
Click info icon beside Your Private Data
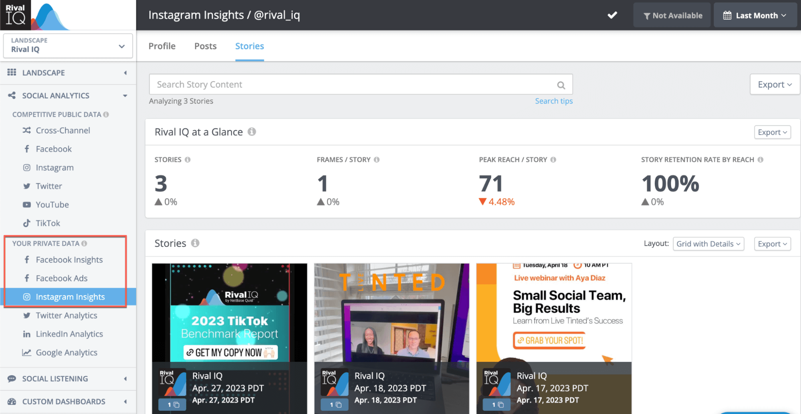[84, 243]
